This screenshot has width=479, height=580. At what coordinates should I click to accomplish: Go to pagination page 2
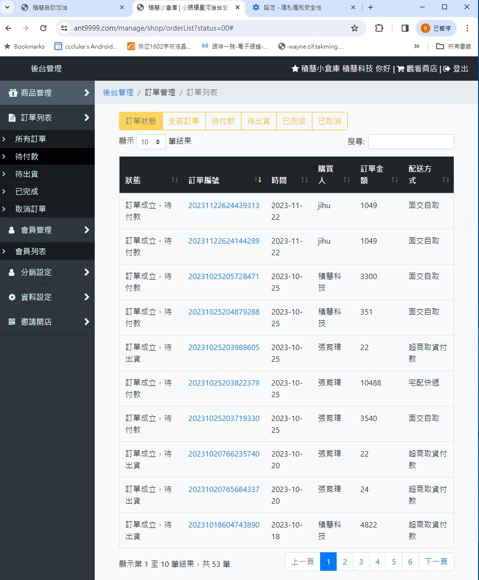click(x=344, y=562)
